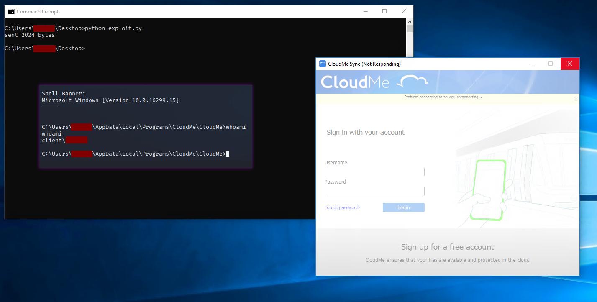597x302 pixels.
Task: Click the 'Sign in with your account' heading
Action: [x=366, y=132]
